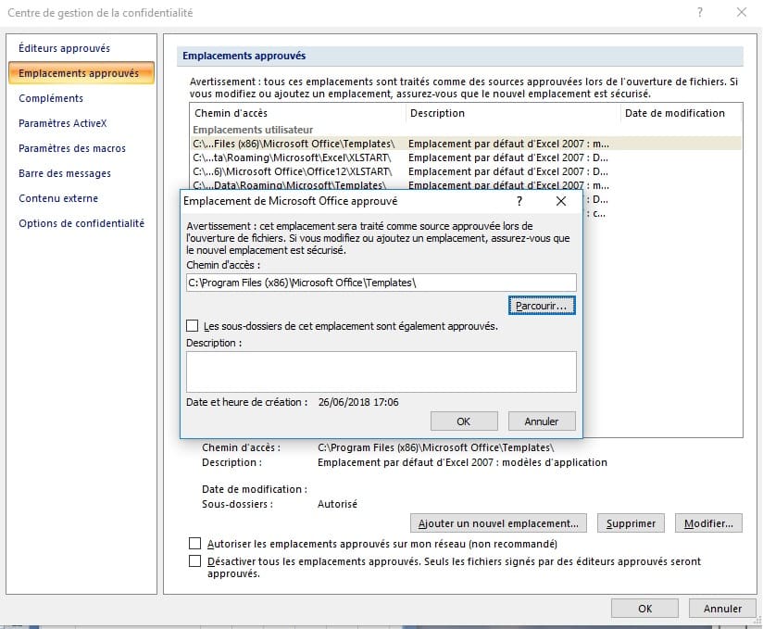Click the help icon in the inner dialog title bar
This screenshot has width=763, height=629.
point(519,200)
